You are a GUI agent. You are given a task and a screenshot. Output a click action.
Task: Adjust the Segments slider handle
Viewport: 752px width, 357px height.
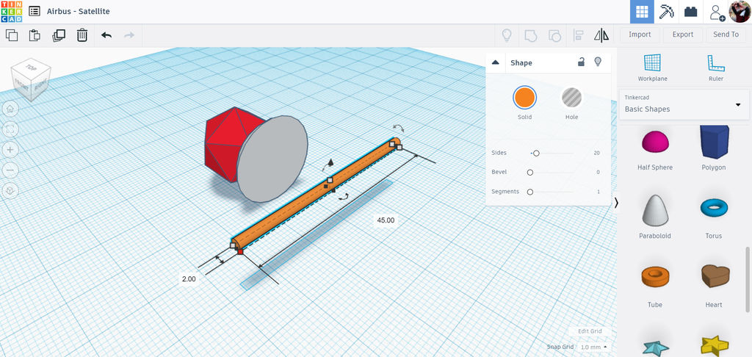pyautogui.click(x=530, y=192)
